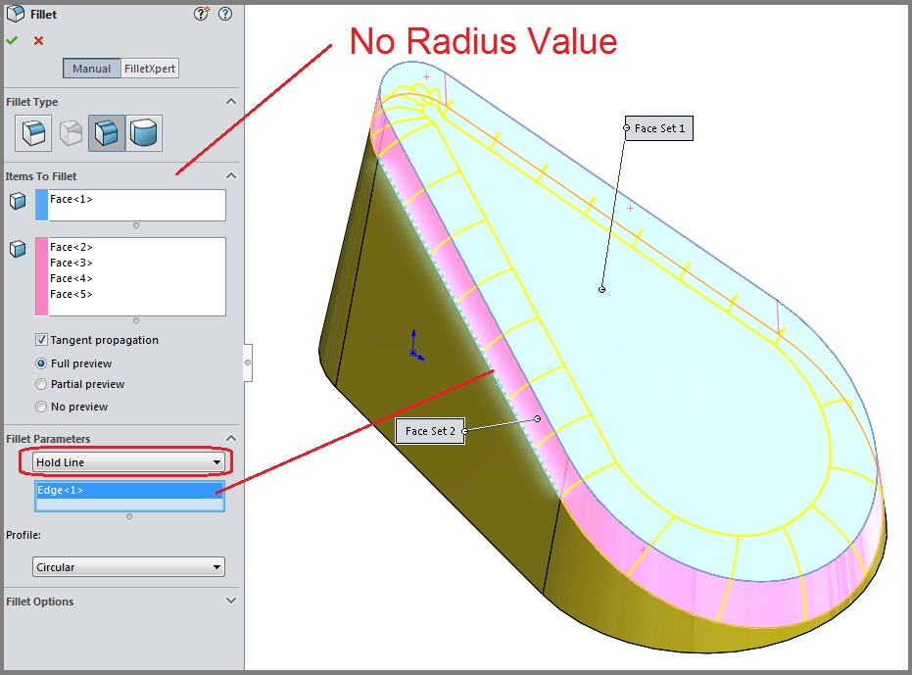Cancel fillet with red X
Image resolution: width=912 pixels, height=675 pixels.
pyautogui.click(x=38, y=41)
